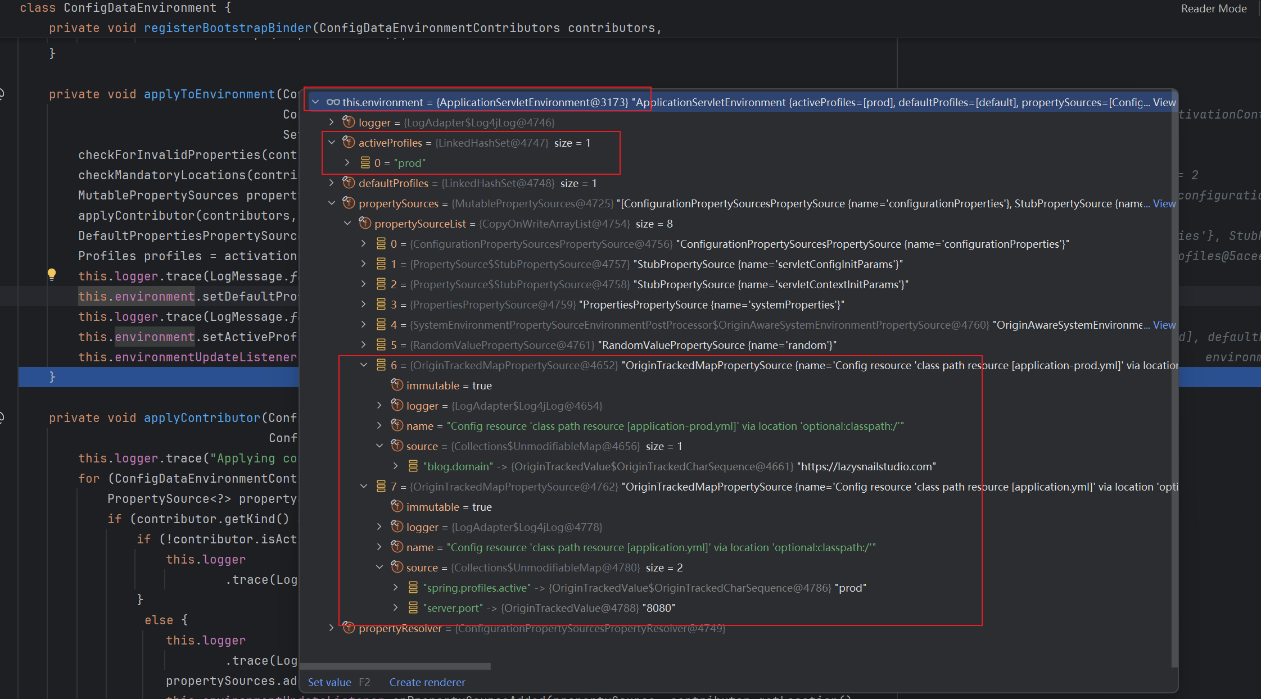This screenshot has height=699, width=1261.
Task: Click the field icon of propertySourceList
Action: click(365, 224)
